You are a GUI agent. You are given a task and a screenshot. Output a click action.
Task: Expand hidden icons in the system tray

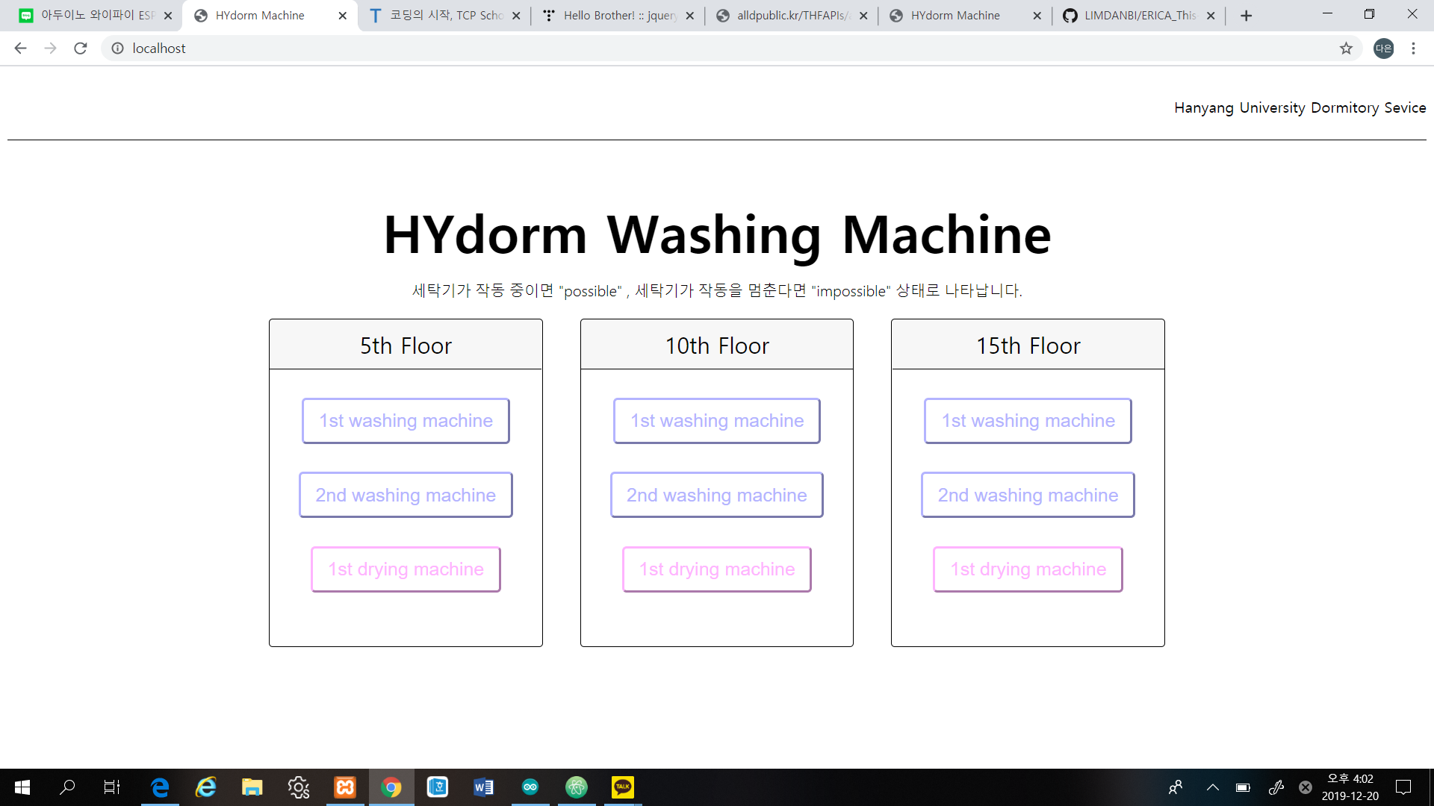tap(1213, 787)
